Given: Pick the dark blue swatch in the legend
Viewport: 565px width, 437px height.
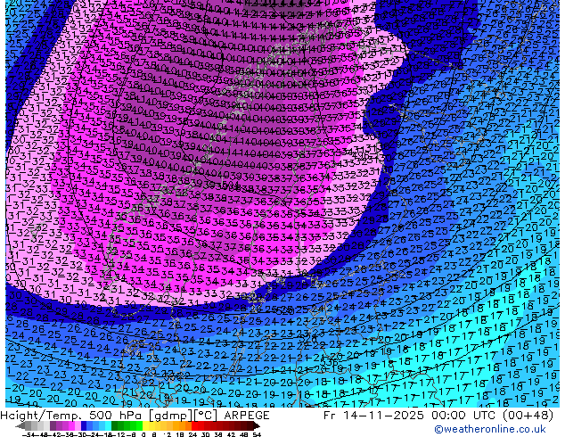Looking at the screenshot, I should tap(84, 425).
